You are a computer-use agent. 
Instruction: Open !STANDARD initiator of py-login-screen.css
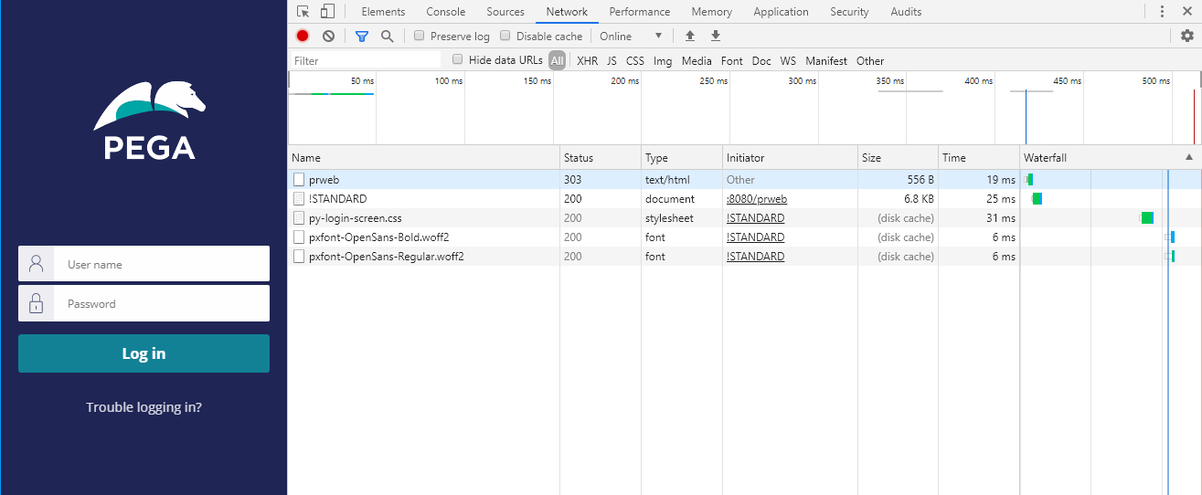755,218
